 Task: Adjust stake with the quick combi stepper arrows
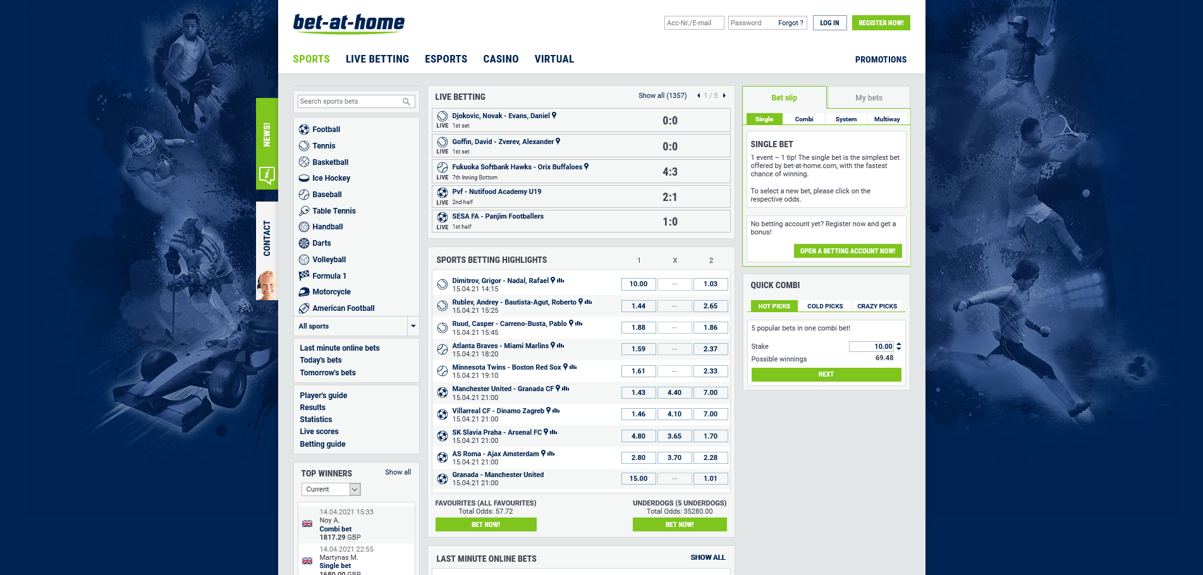pos(899,347)
